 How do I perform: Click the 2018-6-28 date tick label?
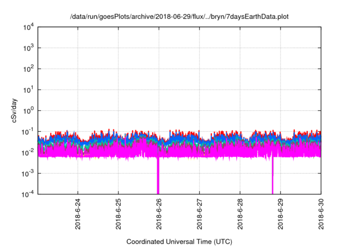click(240, 214)
